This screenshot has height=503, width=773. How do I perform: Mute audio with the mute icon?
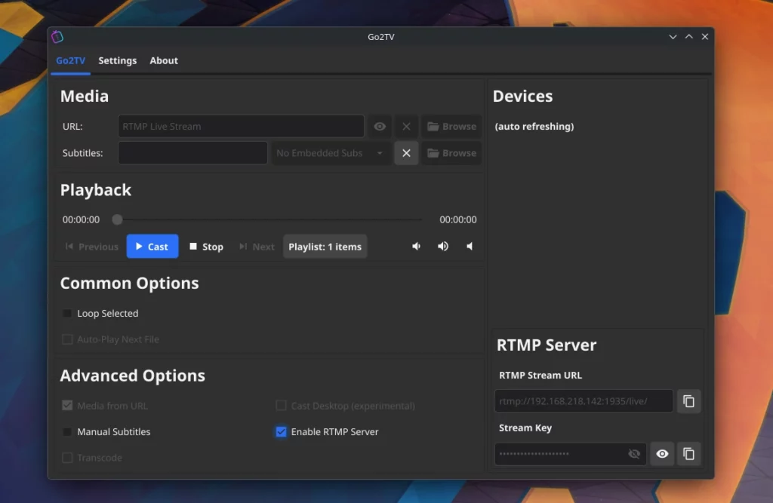tap(470, 247)
